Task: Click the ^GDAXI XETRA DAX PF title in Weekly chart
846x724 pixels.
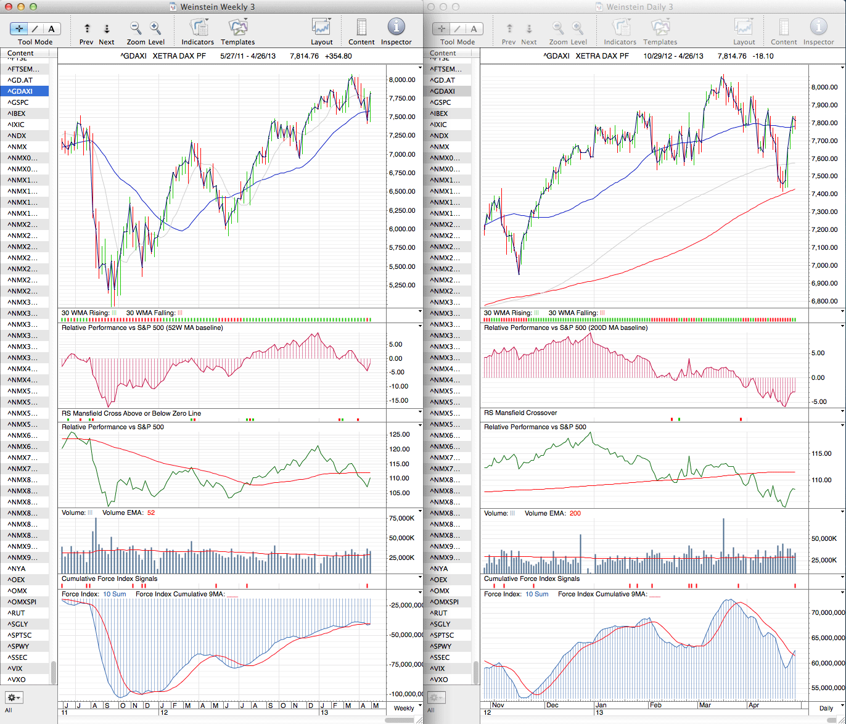Action: pos(163,56)
